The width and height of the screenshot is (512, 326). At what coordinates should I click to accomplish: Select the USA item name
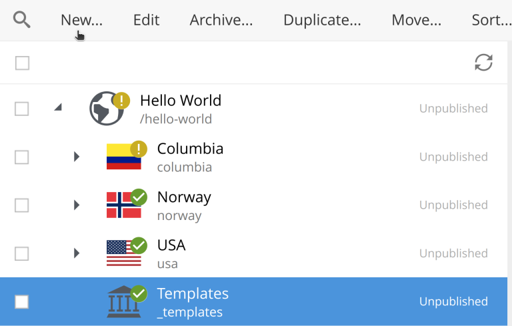(171, 245)
